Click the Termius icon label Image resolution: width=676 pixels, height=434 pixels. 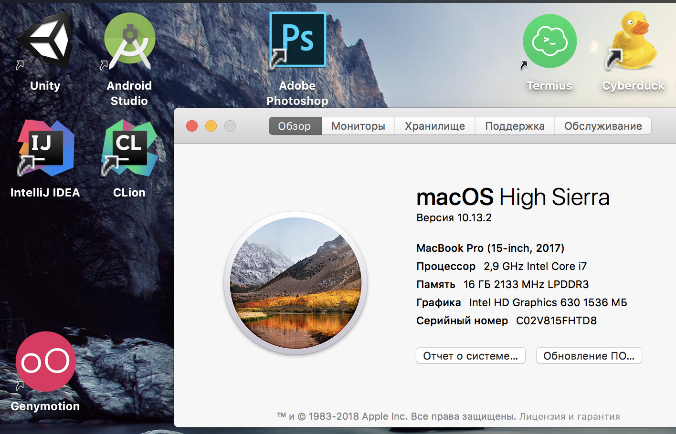click(x=549, y=86)
